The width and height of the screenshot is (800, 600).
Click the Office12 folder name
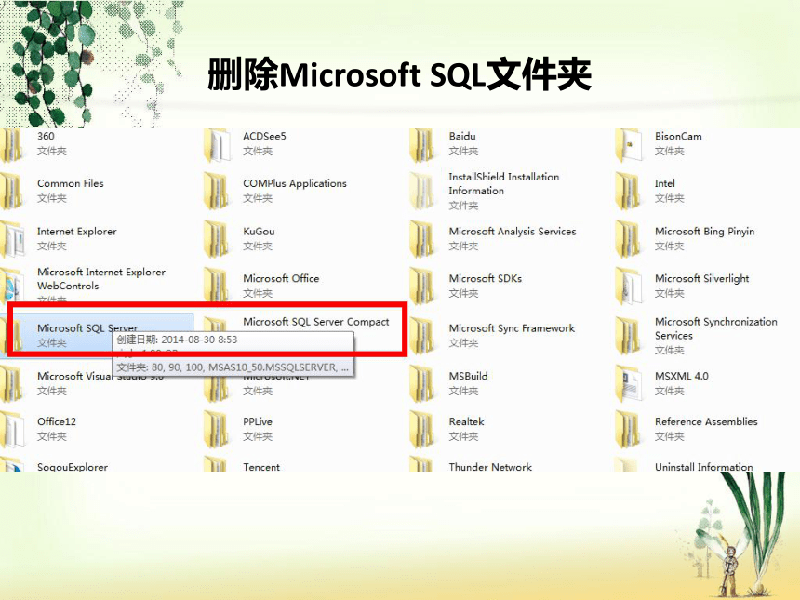click(57, 421)
